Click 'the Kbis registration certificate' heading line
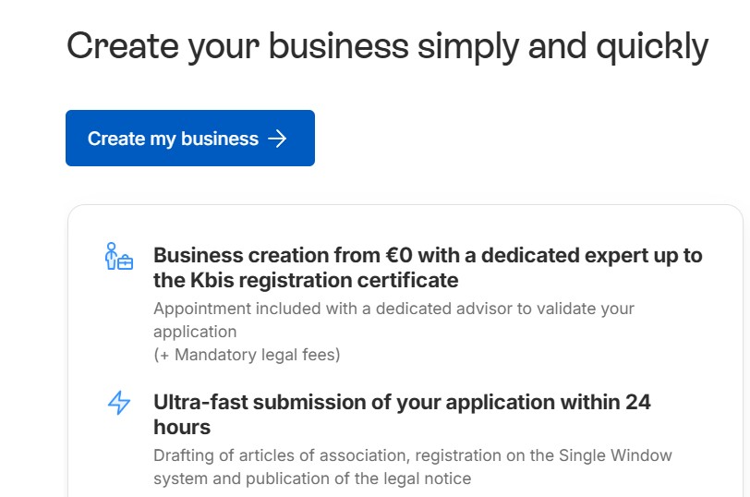 305,280
